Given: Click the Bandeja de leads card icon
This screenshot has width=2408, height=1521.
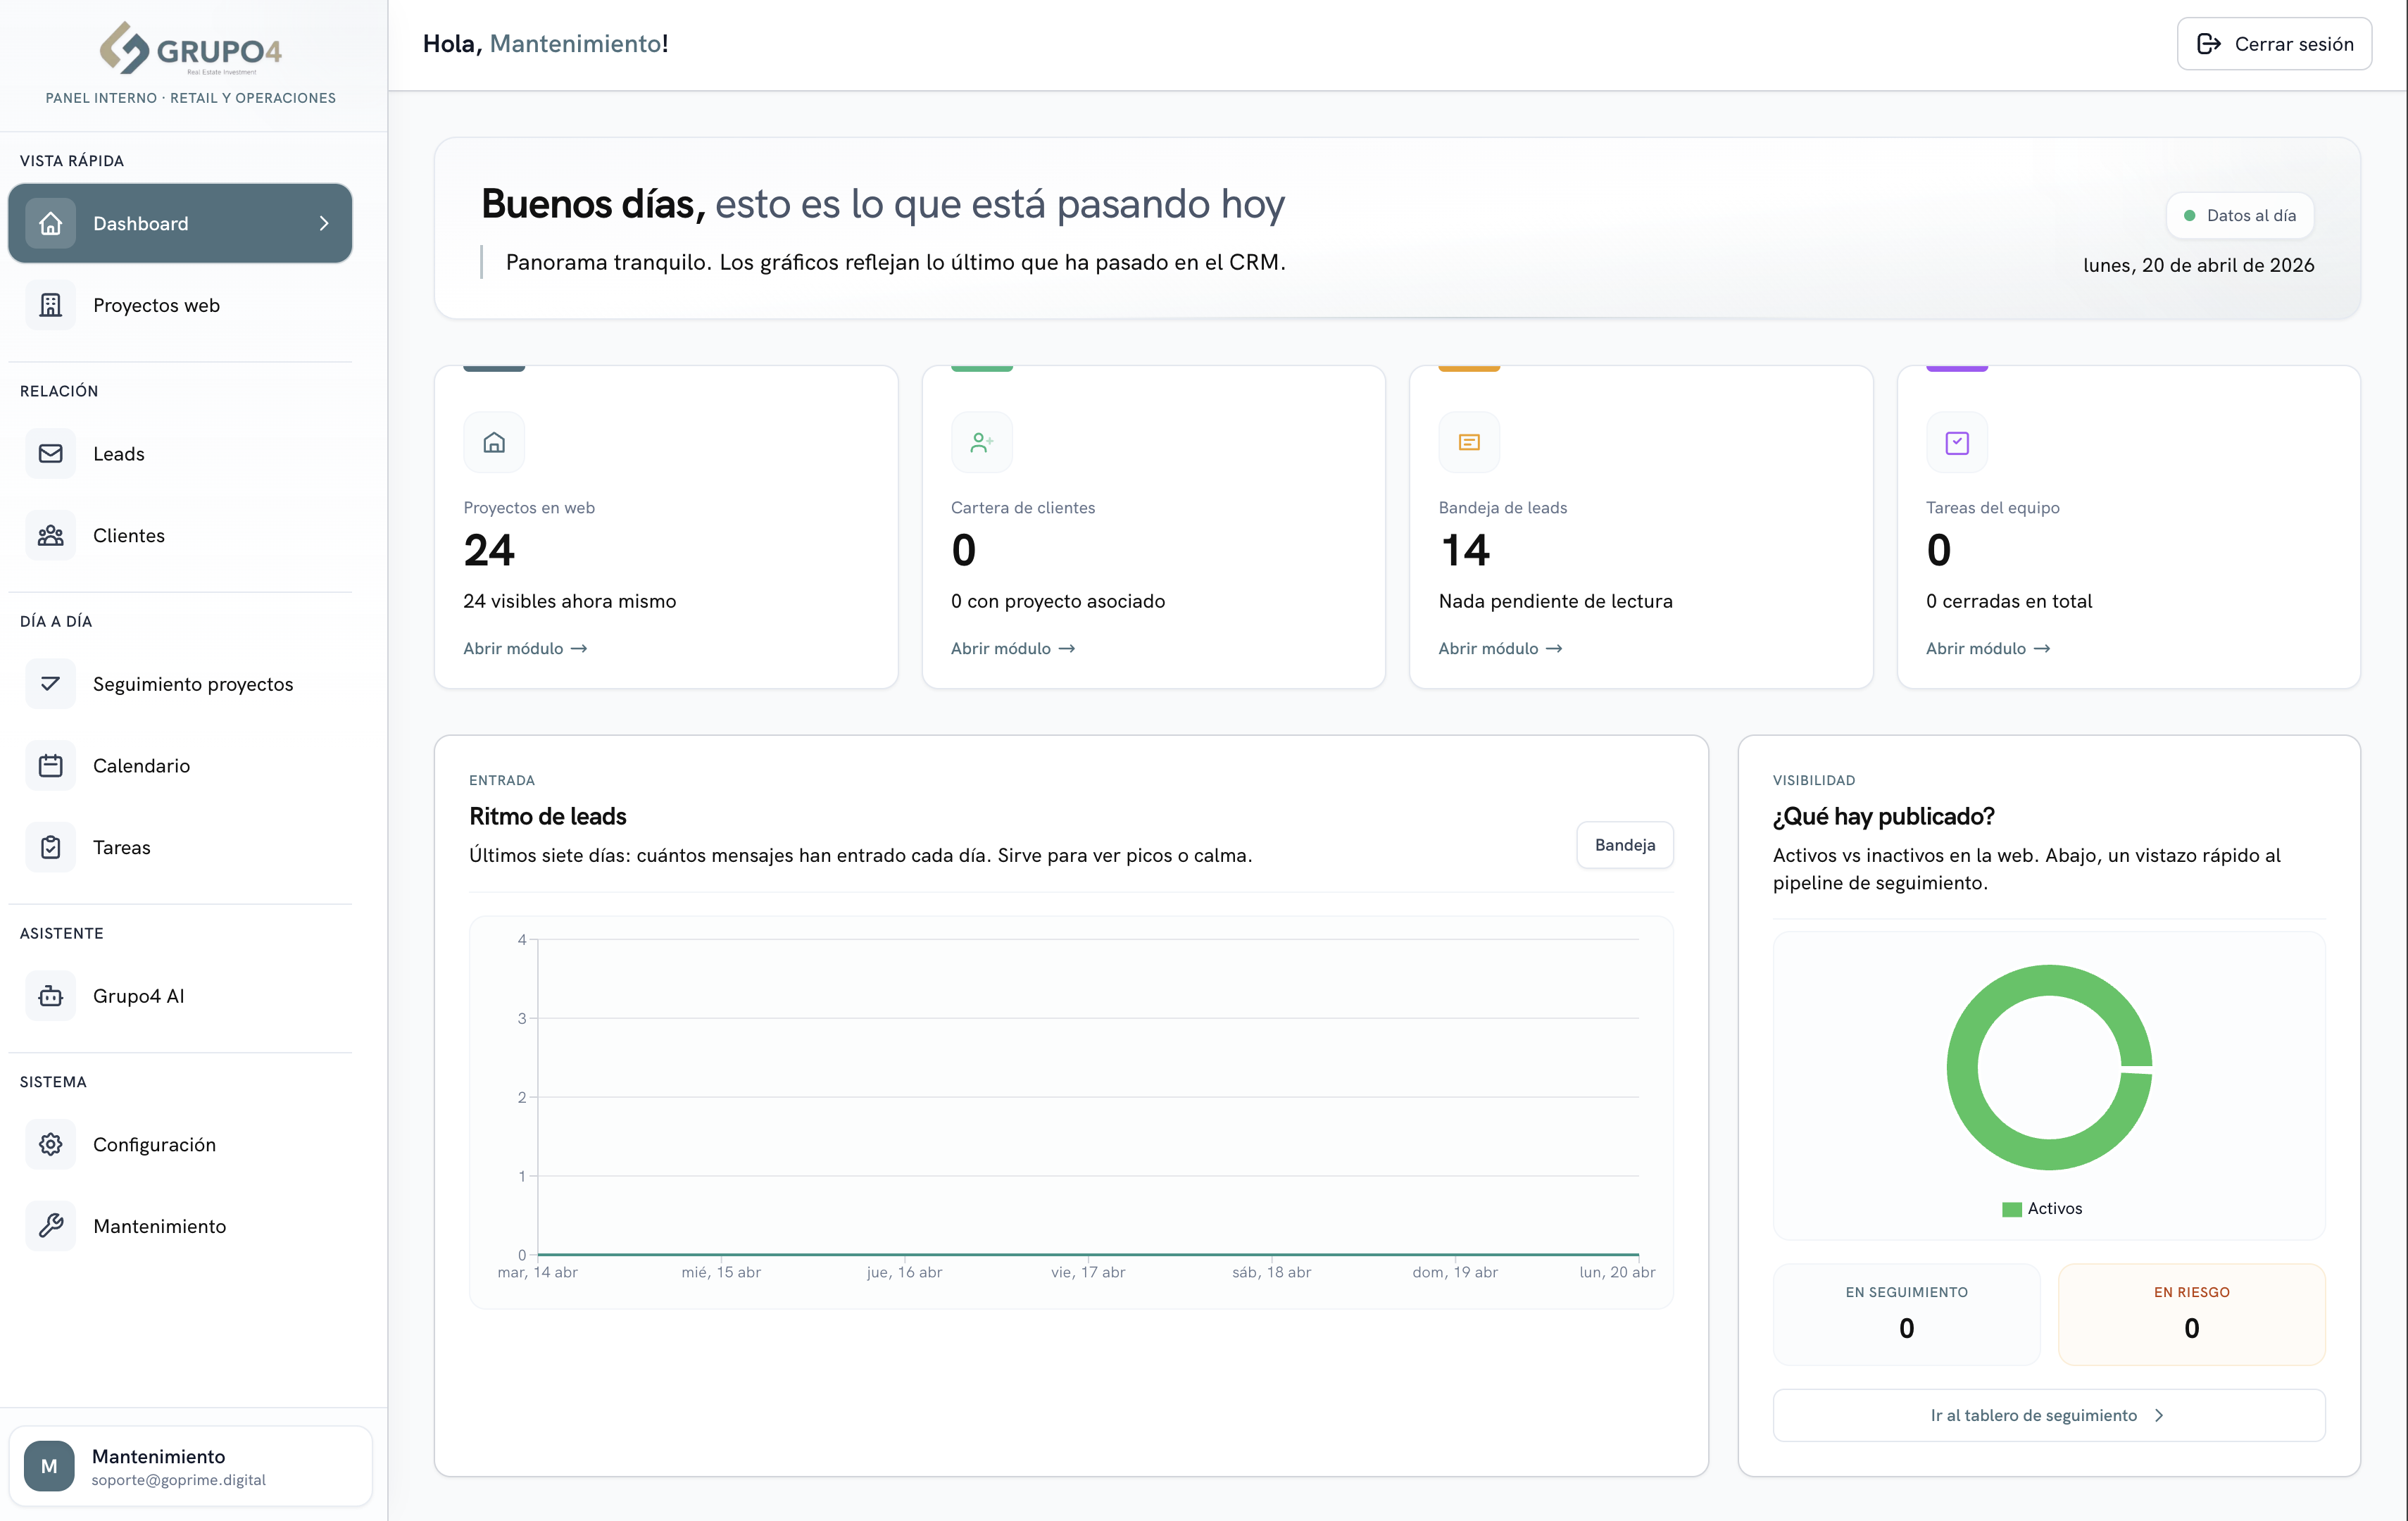Looking at the screenshot, I should [1469, 442].
